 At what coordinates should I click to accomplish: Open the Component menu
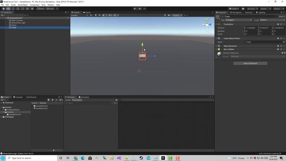pos(34,5)
